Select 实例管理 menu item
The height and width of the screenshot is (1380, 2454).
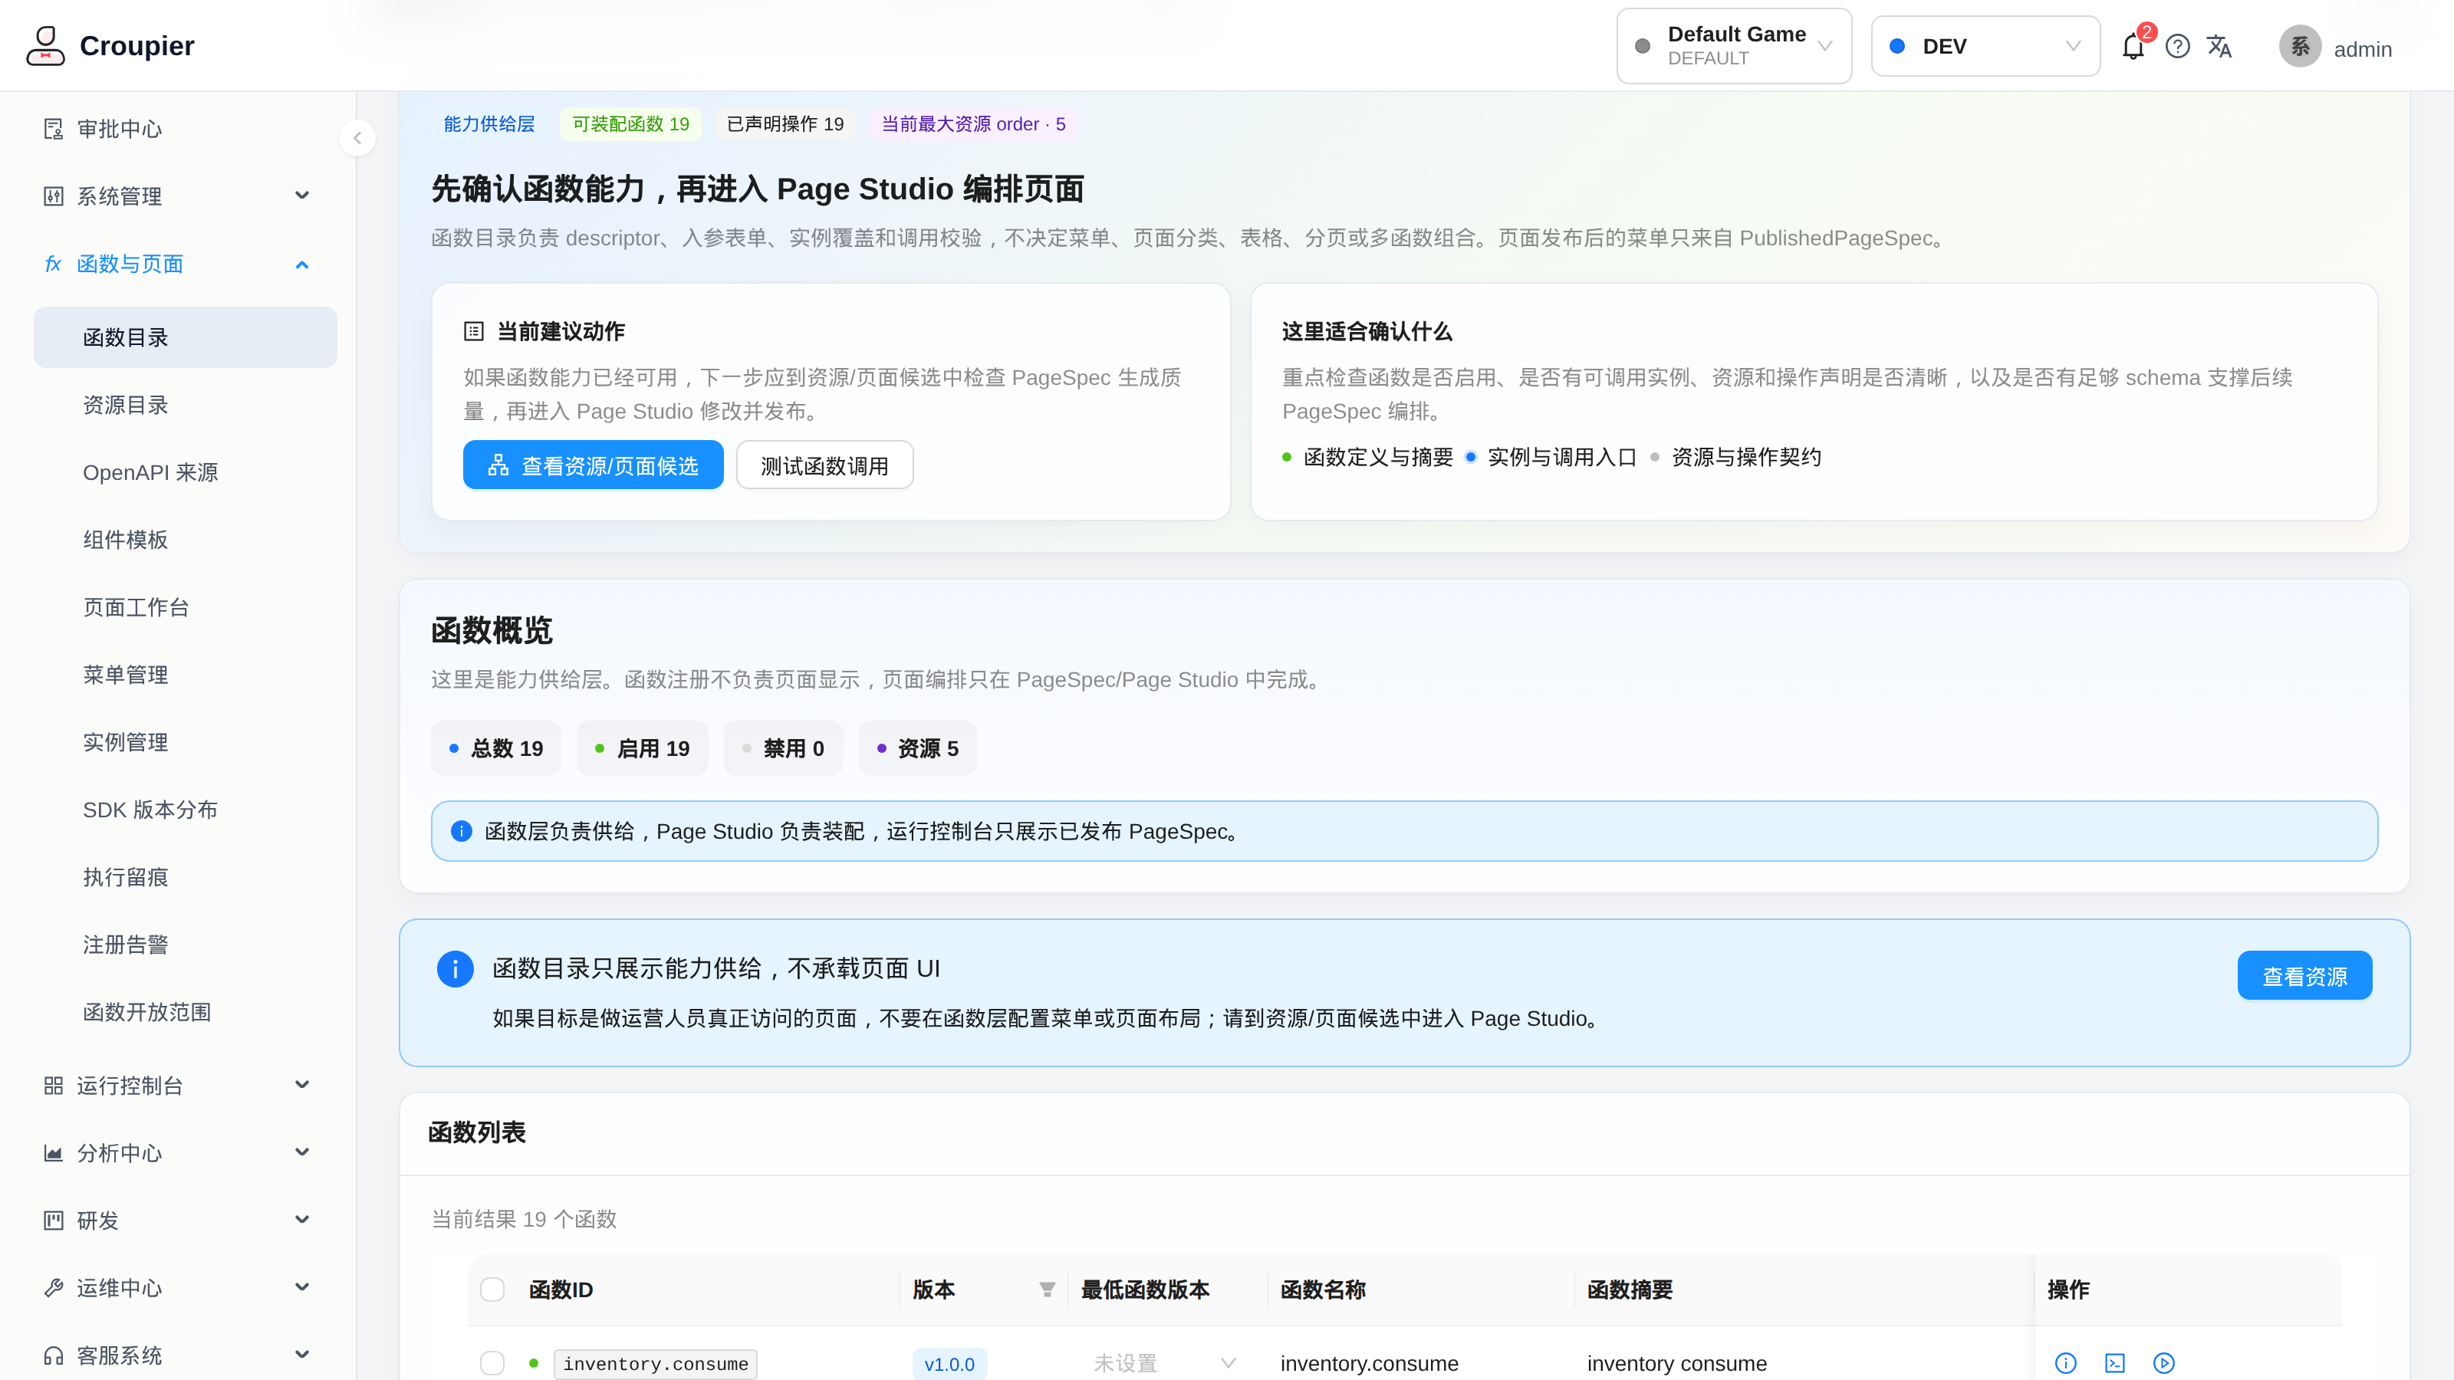186,742
